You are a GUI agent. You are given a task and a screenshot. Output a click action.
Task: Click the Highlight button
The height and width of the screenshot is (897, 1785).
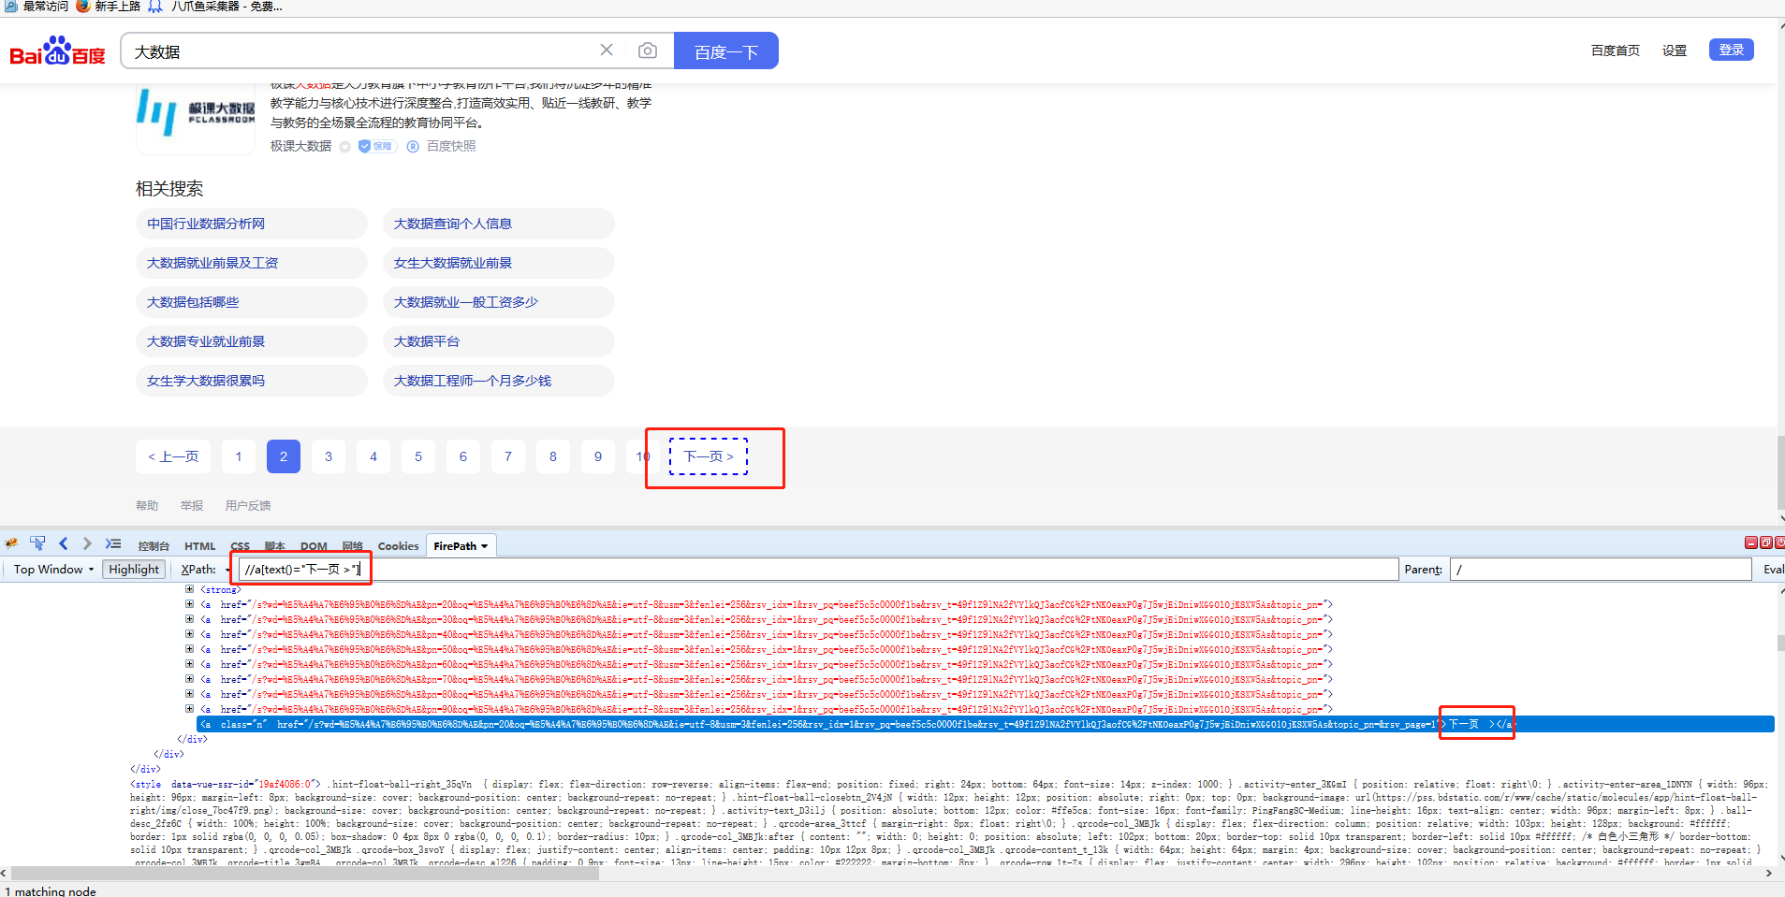pyautogui.click(x=134, y=569)
